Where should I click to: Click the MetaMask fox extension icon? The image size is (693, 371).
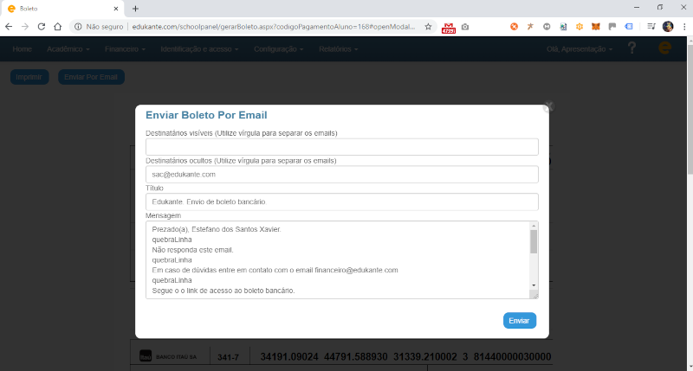[596, 27]
